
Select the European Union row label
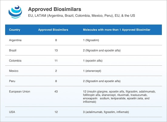(20, 91)
